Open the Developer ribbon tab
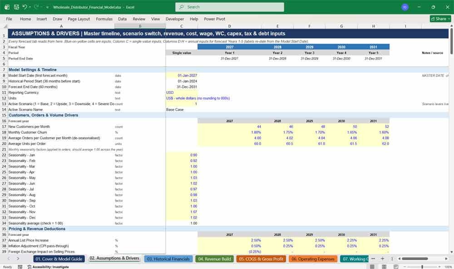454x269 pixels. [175, 19]
